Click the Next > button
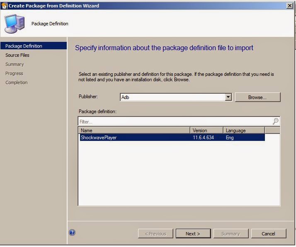 [193, 234]
